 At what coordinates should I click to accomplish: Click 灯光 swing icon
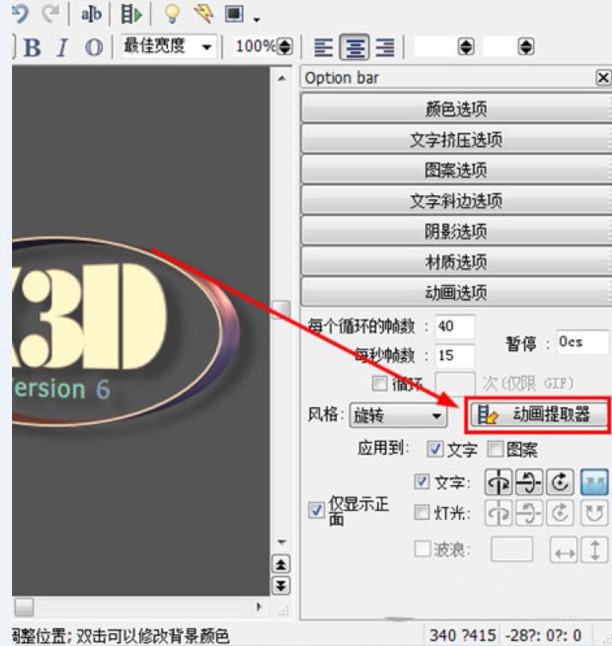pos(594,513)
